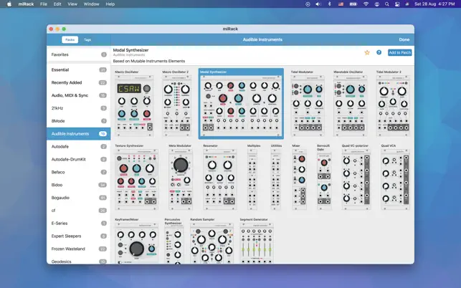This screenshot has height=288, width=461.
Task: Click the Favorites star icon
Action: 367,52
